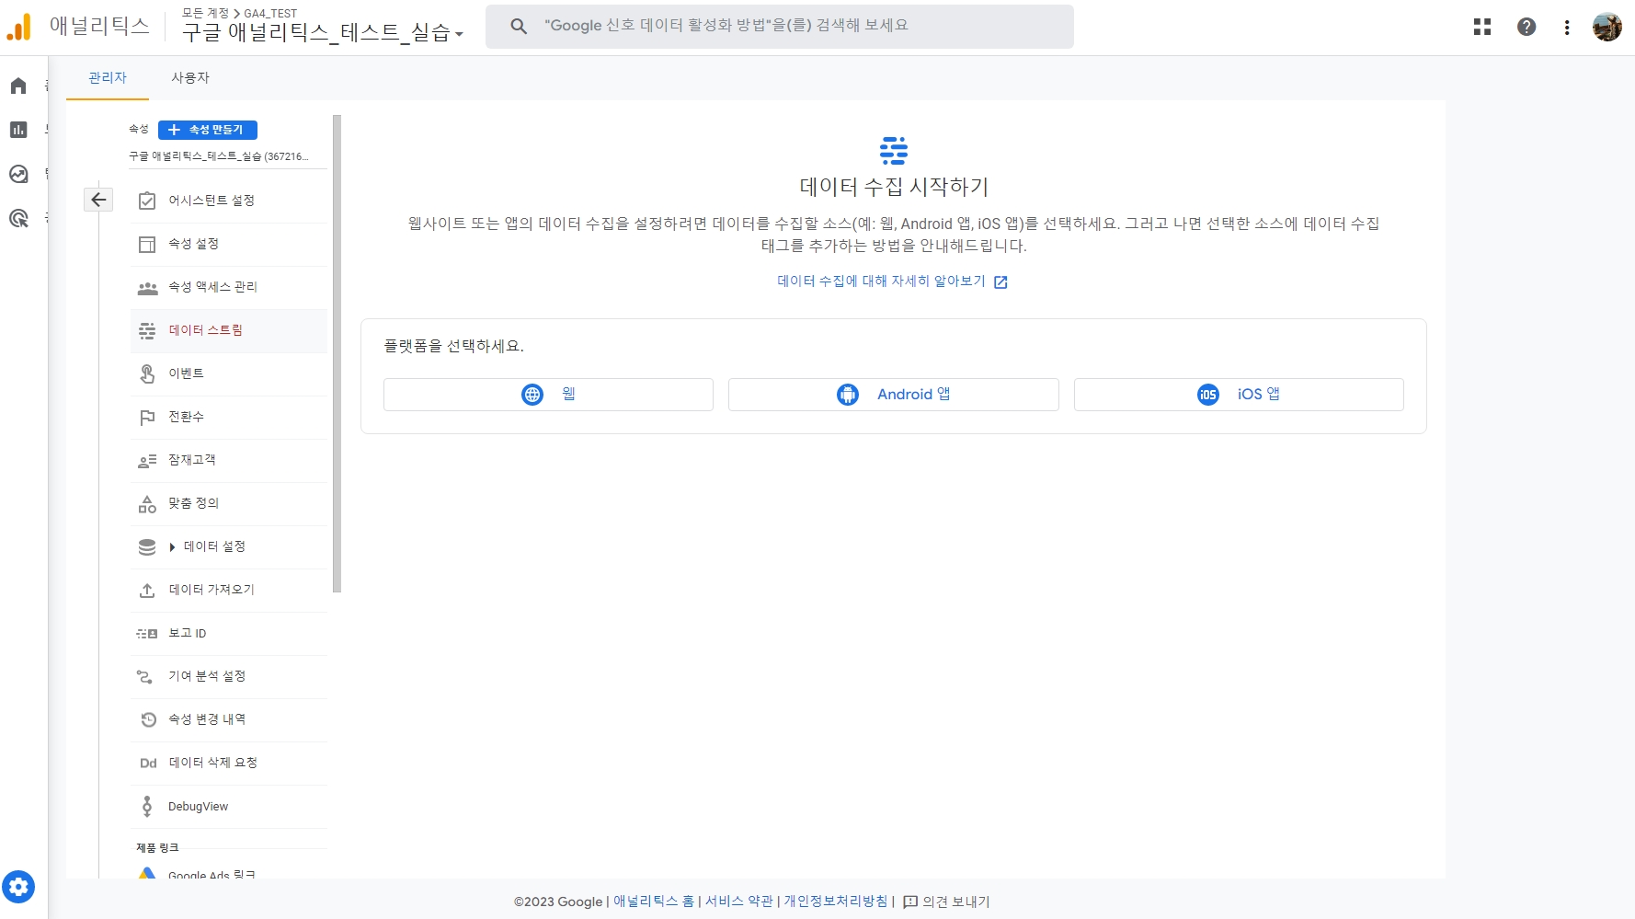Click the 속성 만들기 button
The height and width of the screenshot is (919, 1635).
click(x=208, y=130)
